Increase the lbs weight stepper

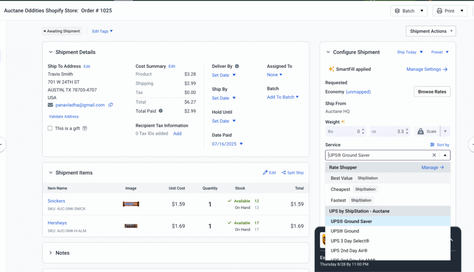(x=363, y=130)
